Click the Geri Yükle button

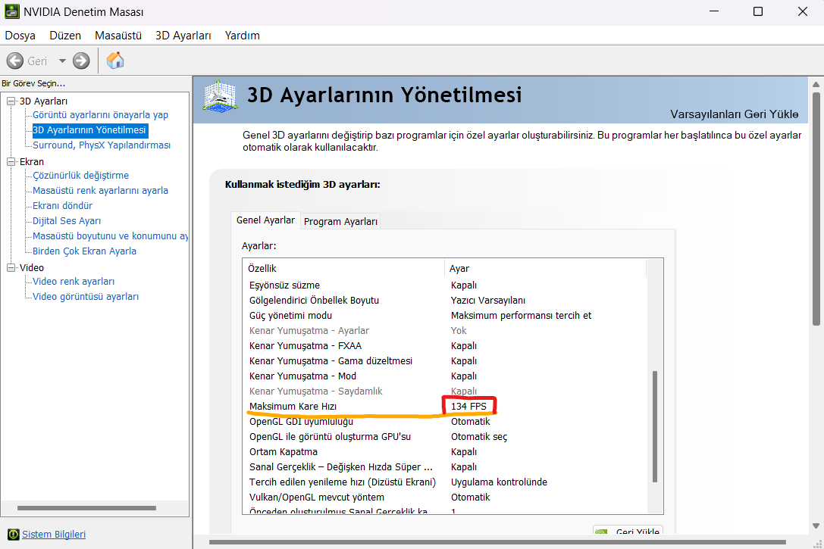(x=628, y=531)
